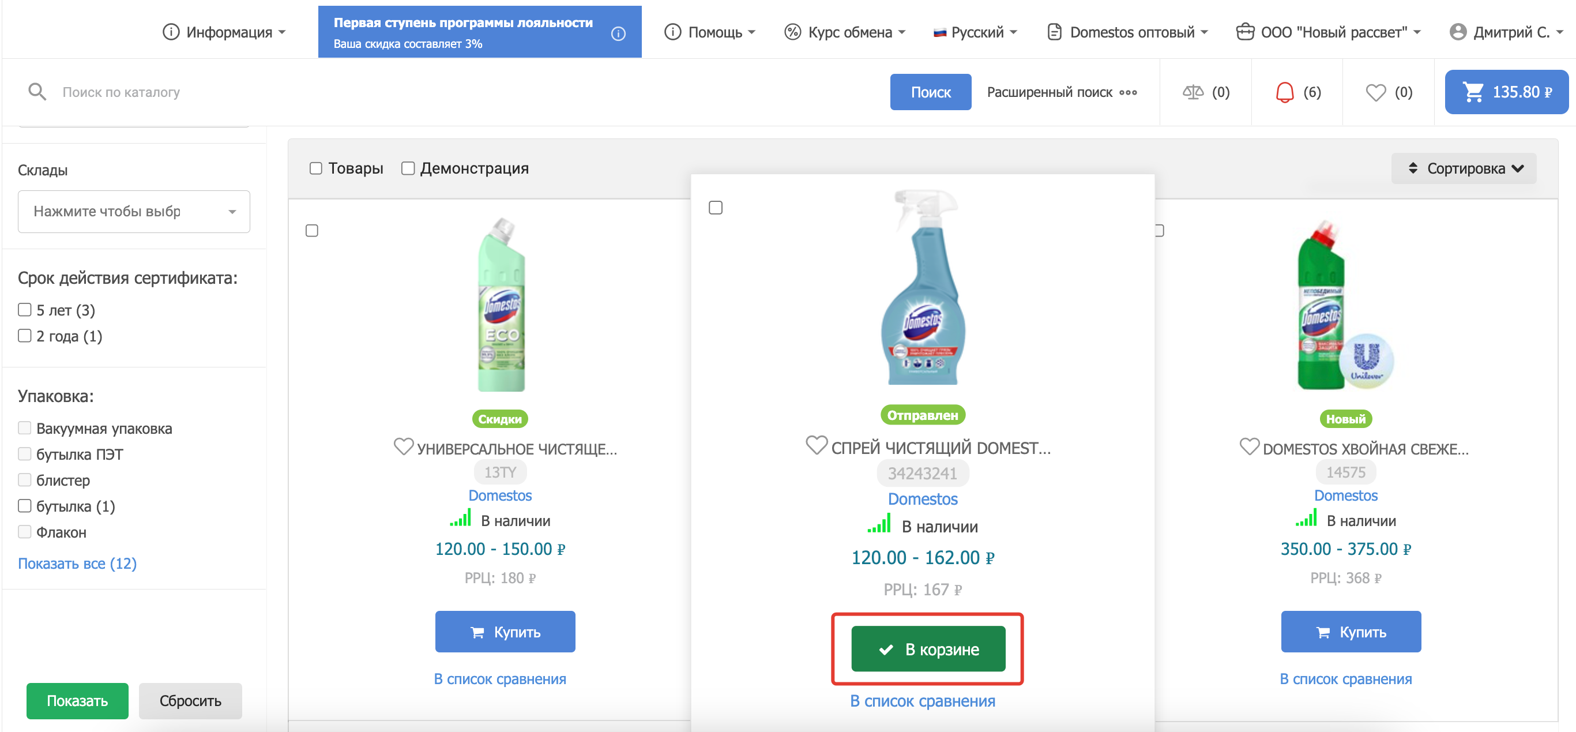Click the advanced search dots icon
Screen dimensions: 1576x732
click(x=1127, y=92)
